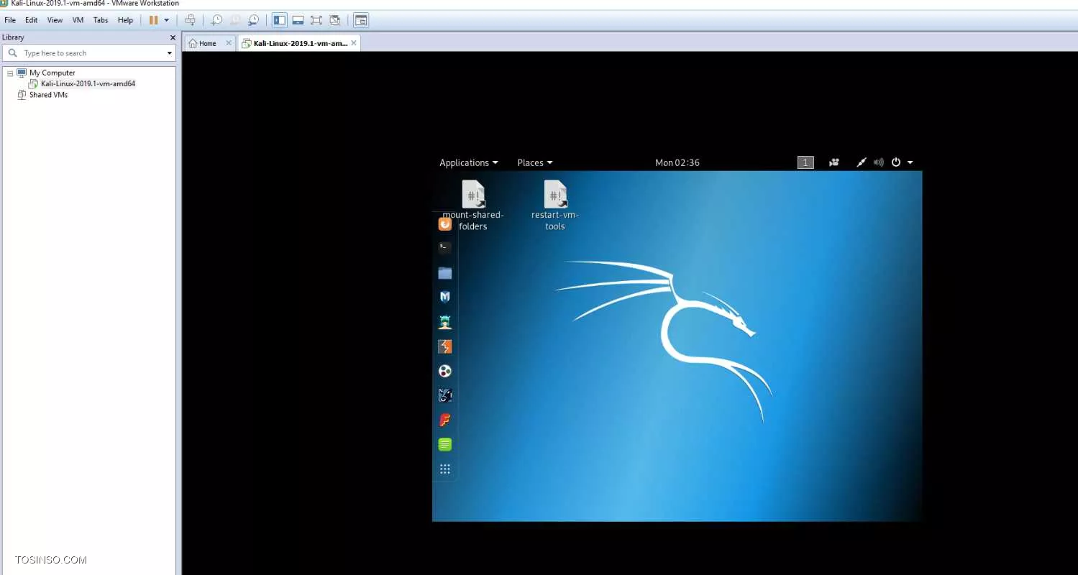Launch the Maltego icon in the Kali dock

[445, 371]
